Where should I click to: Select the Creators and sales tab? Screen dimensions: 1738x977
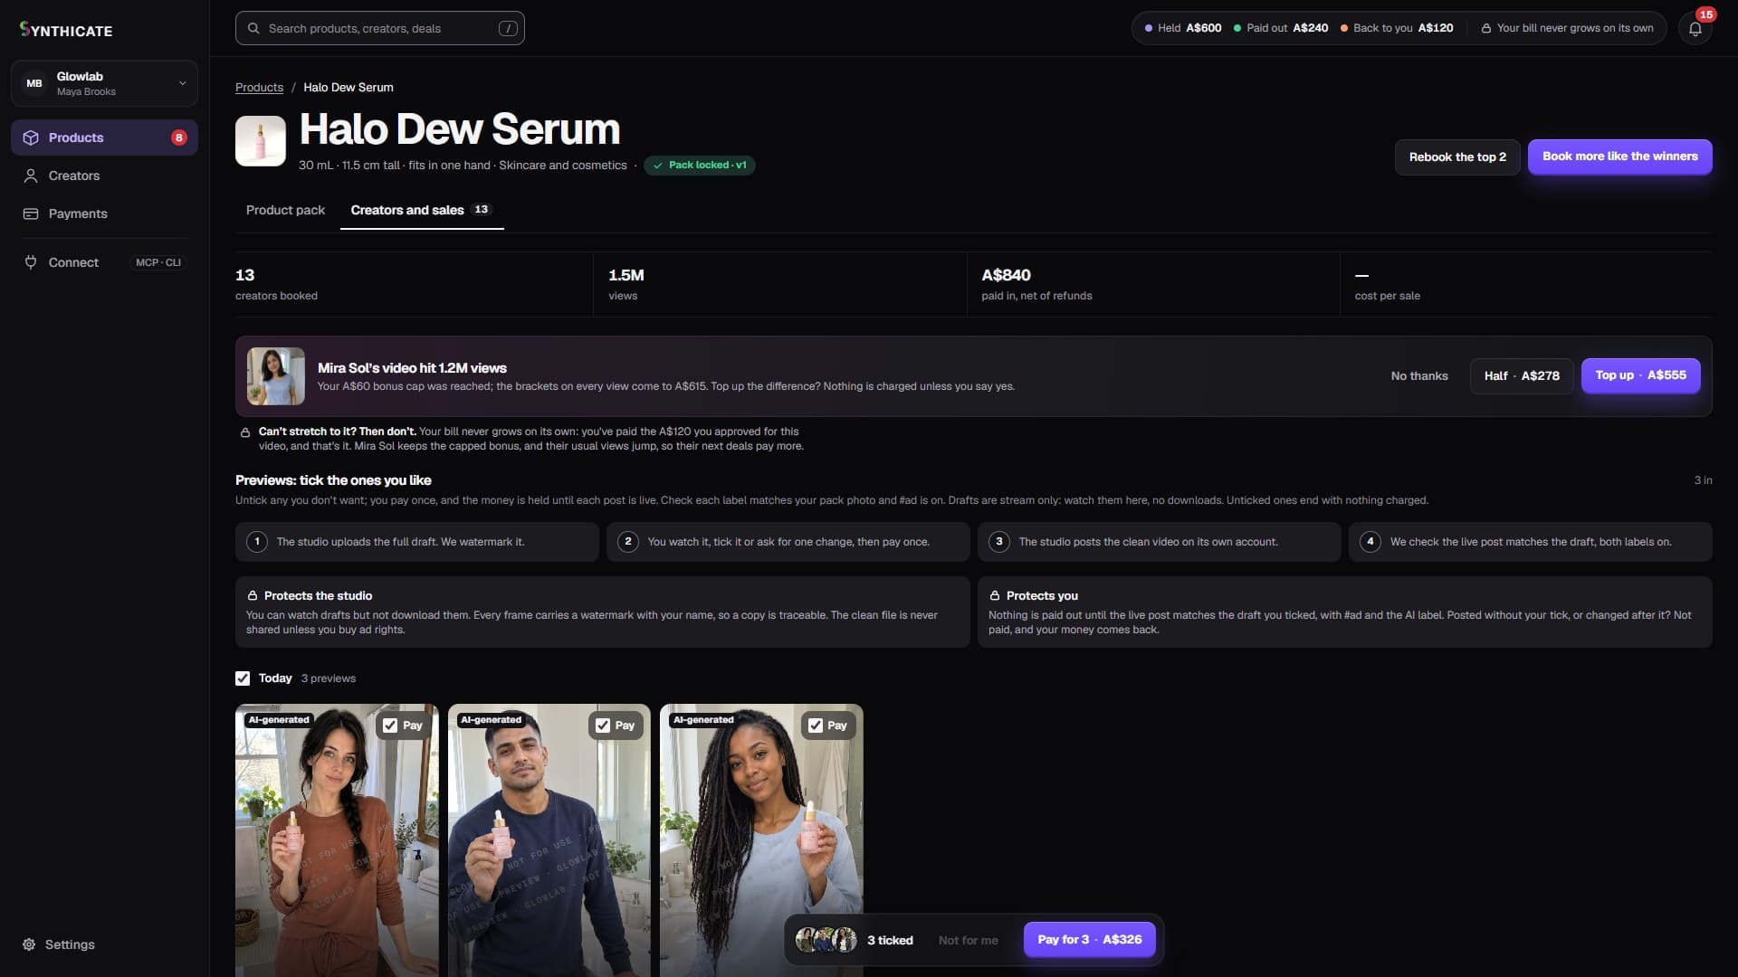click(422, 210)
